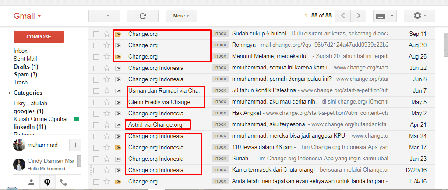Image resolution: width=448 pixels, height=190 pixels.
Task: Go to older messages arrow
Action: click(x=359, y=16)
